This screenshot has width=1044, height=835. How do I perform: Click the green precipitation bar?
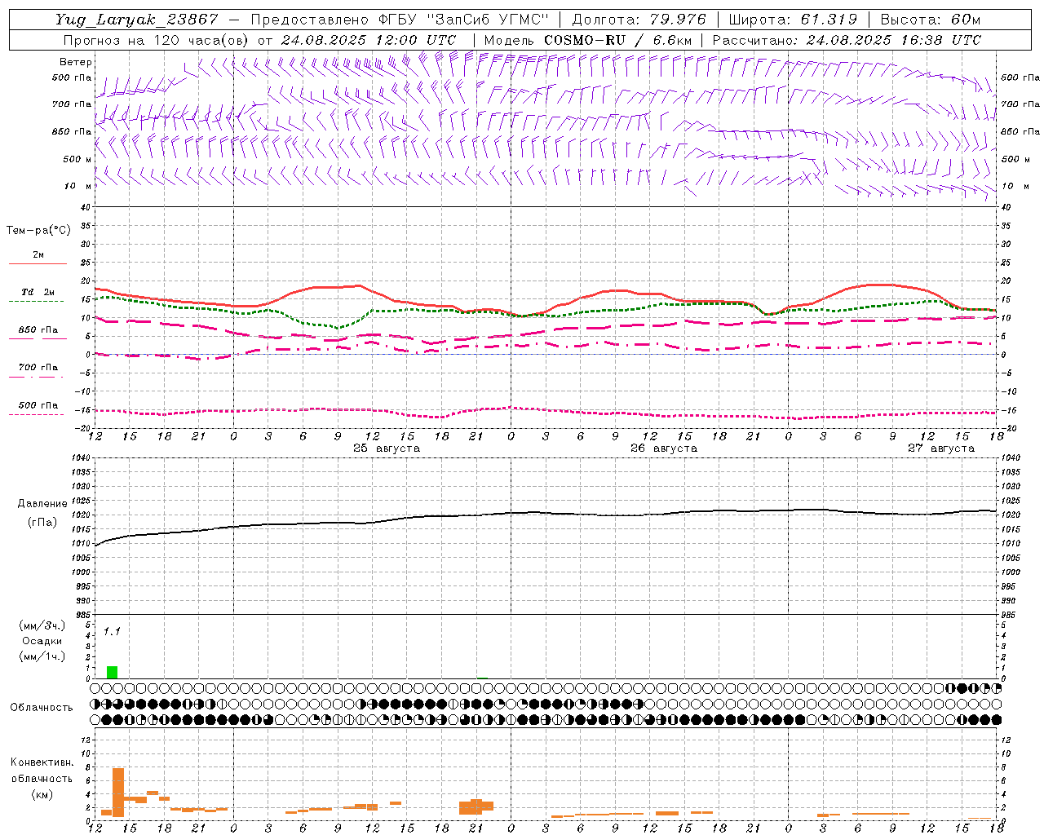112,672
